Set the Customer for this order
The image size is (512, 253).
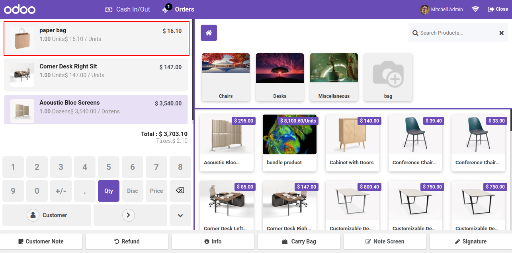click(x=47, y=215)
